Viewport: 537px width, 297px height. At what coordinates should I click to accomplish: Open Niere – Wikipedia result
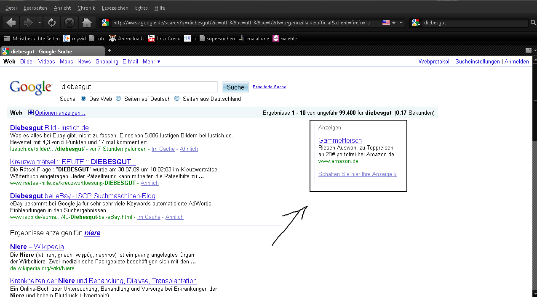37,247
